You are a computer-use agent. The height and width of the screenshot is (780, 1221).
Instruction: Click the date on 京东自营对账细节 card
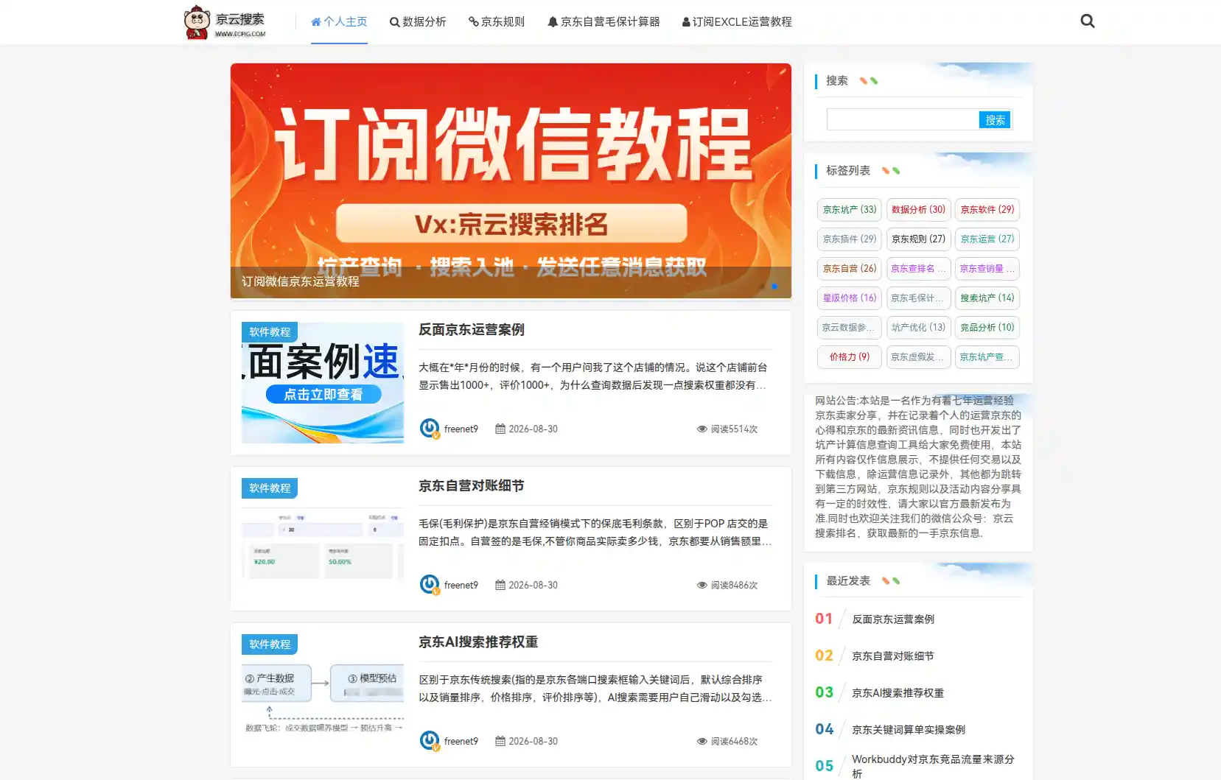[527, 586]
